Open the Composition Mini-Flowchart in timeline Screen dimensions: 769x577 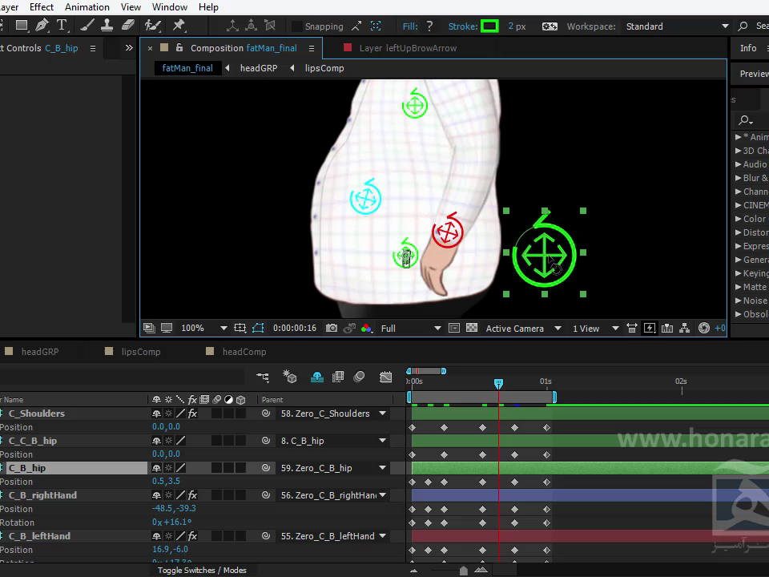(x=263, y=377)
